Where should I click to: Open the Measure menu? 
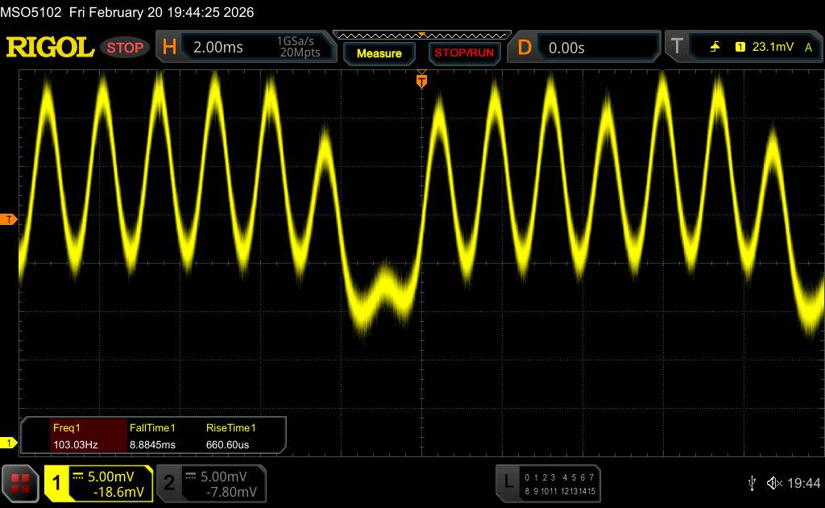click(x=379, y=53)
